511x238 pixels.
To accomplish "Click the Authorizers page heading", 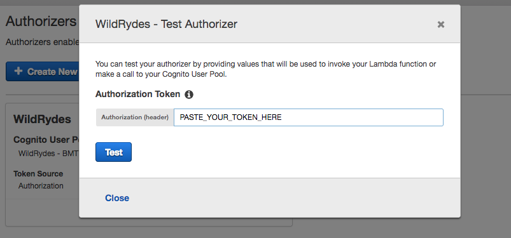I will point(41,22).
